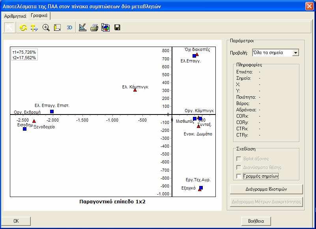Save the plot with floppy icon
316x229 pixels.
click(117, 28)
